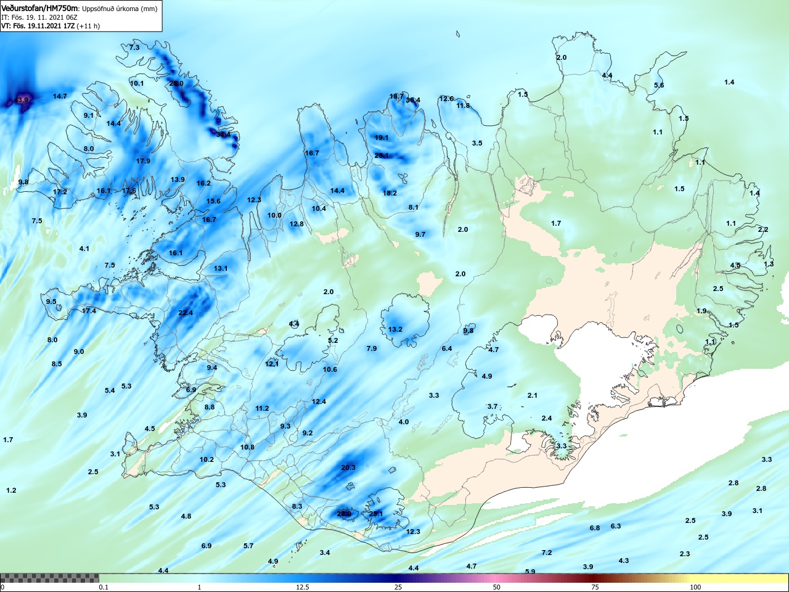Image resolution: width=789 pixels, height=592 pixels.
Task: Select the 22.4 value label
Action: pyautogui.click(x=186, y=313)
